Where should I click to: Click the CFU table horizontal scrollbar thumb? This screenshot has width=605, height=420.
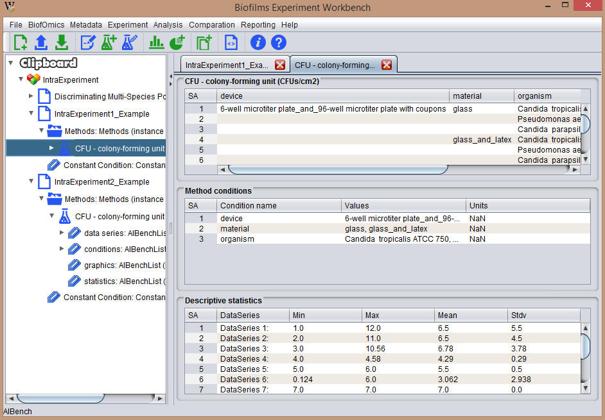click(338, 169)
